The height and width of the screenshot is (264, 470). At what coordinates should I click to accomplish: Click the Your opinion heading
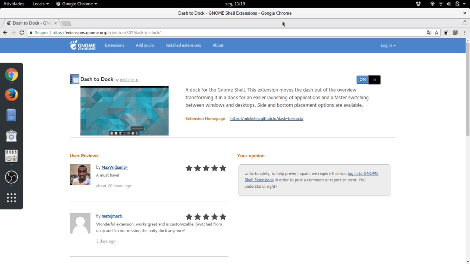[x=251, y=156]
